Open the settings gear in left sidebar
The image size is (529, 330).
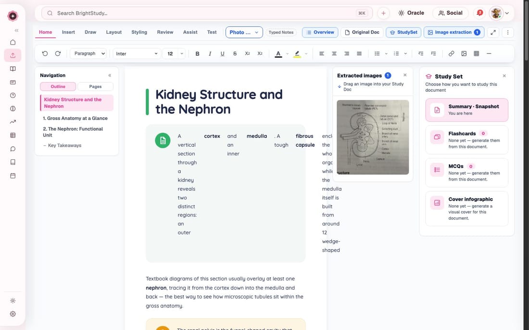(13, 314)
